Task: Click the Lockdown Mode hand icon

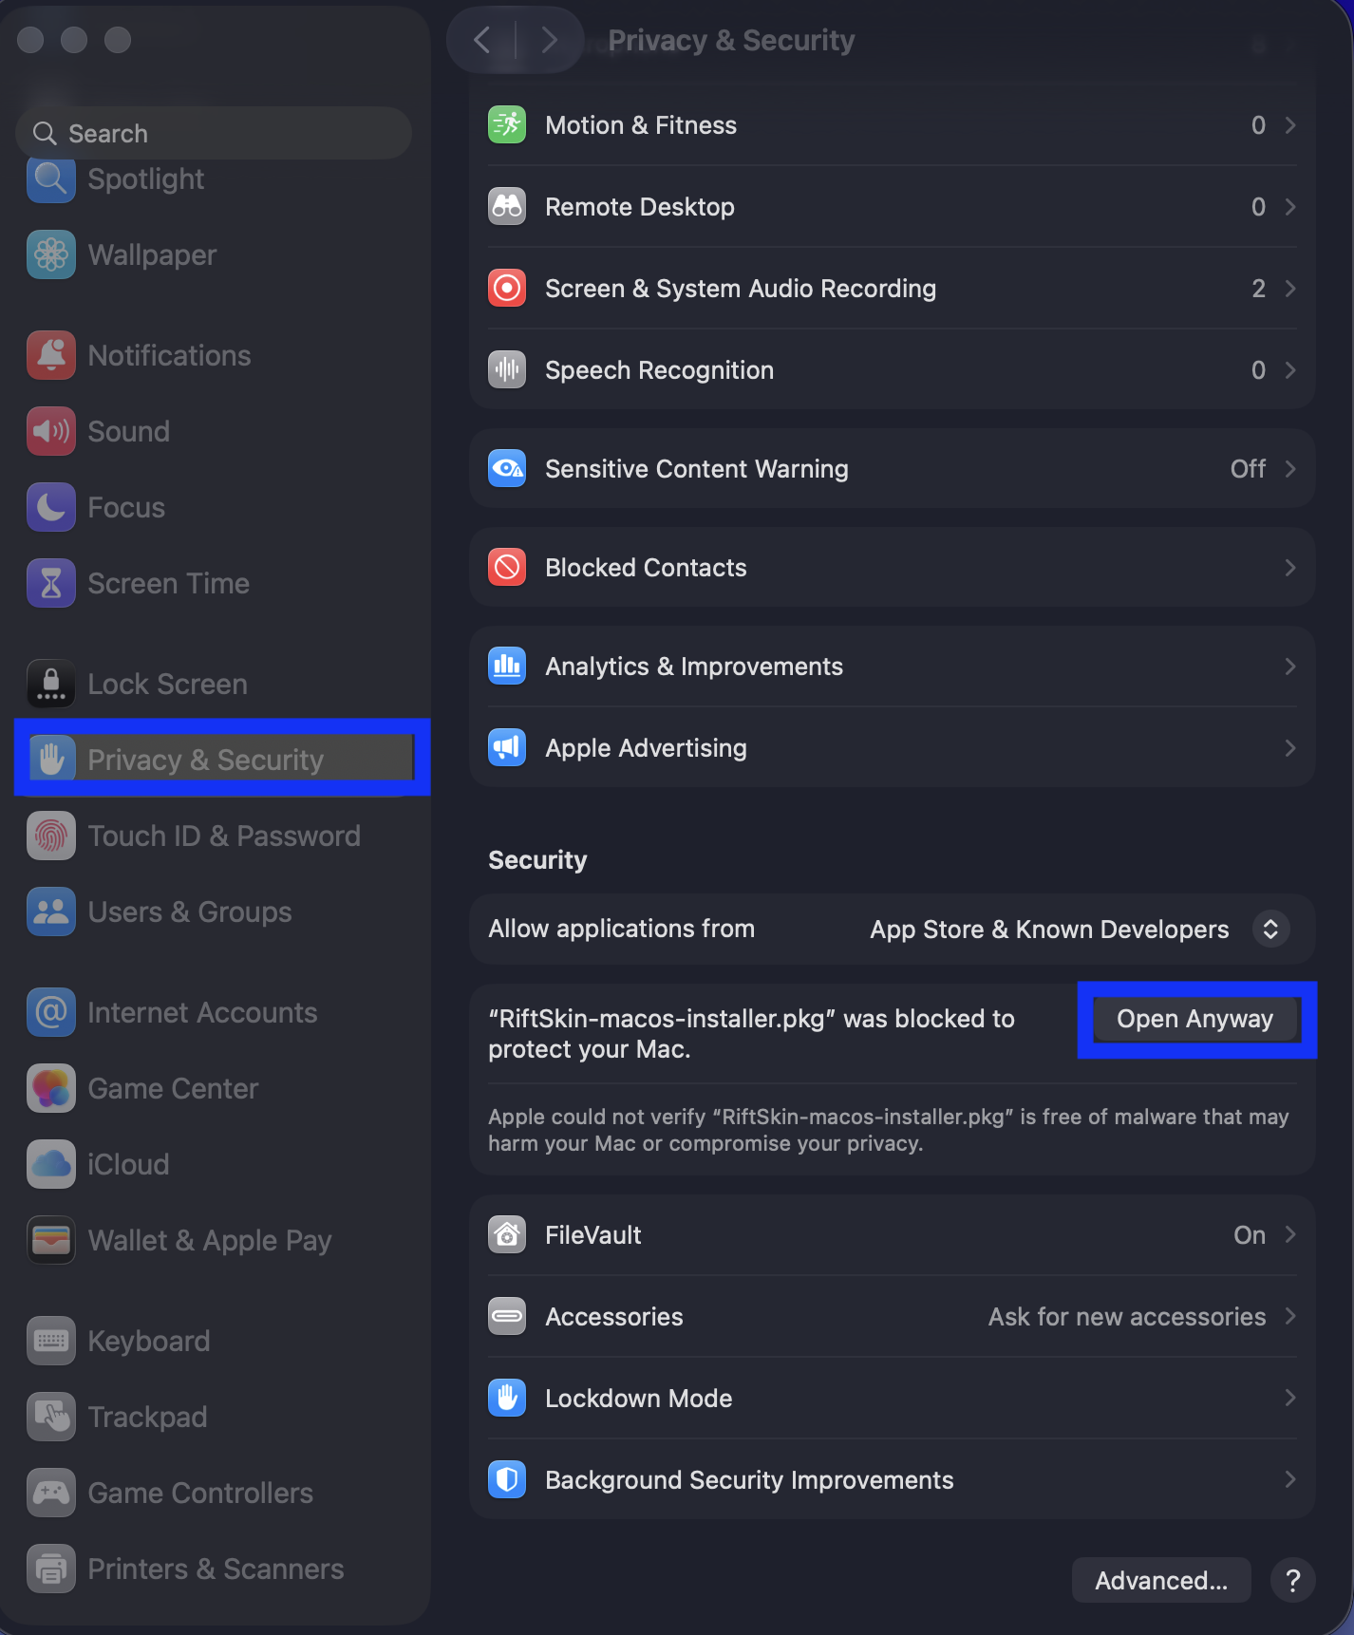Action: point(507,1399)
